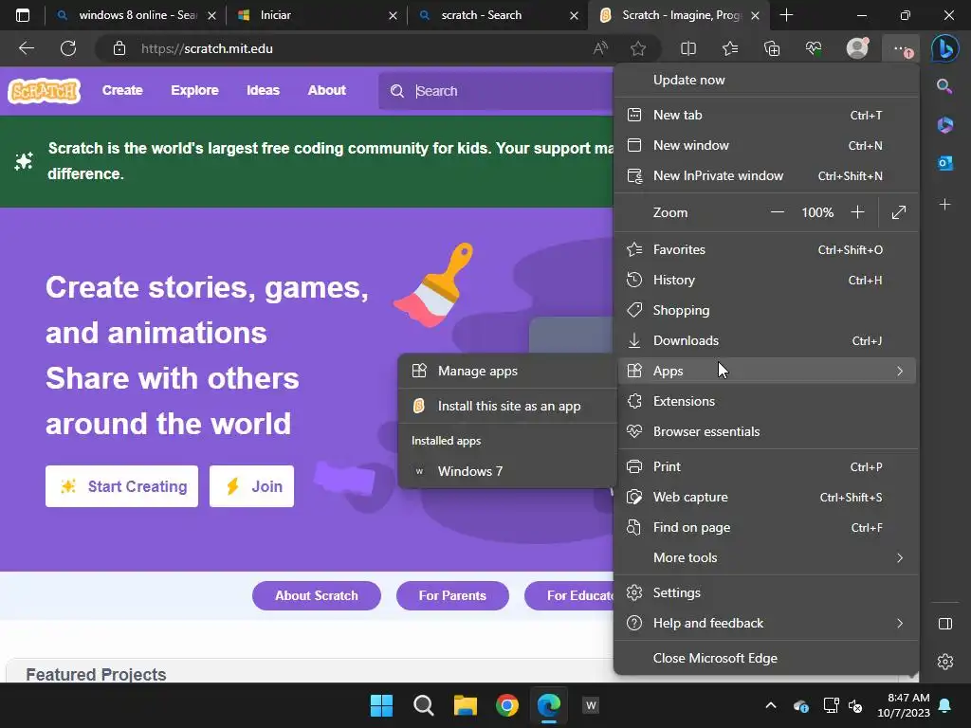Open Ideas in Scratch navigation
The image size is (971, 728).
coord(264,90)
